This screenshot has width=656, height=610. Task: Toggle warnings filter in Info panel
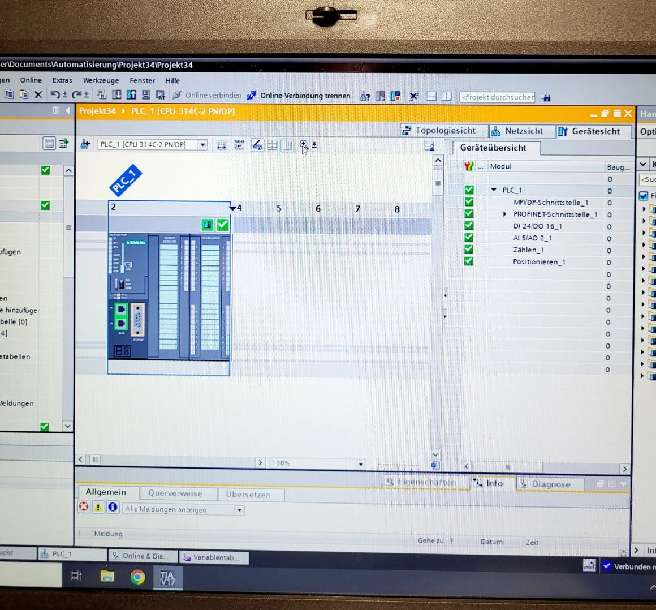98,507
